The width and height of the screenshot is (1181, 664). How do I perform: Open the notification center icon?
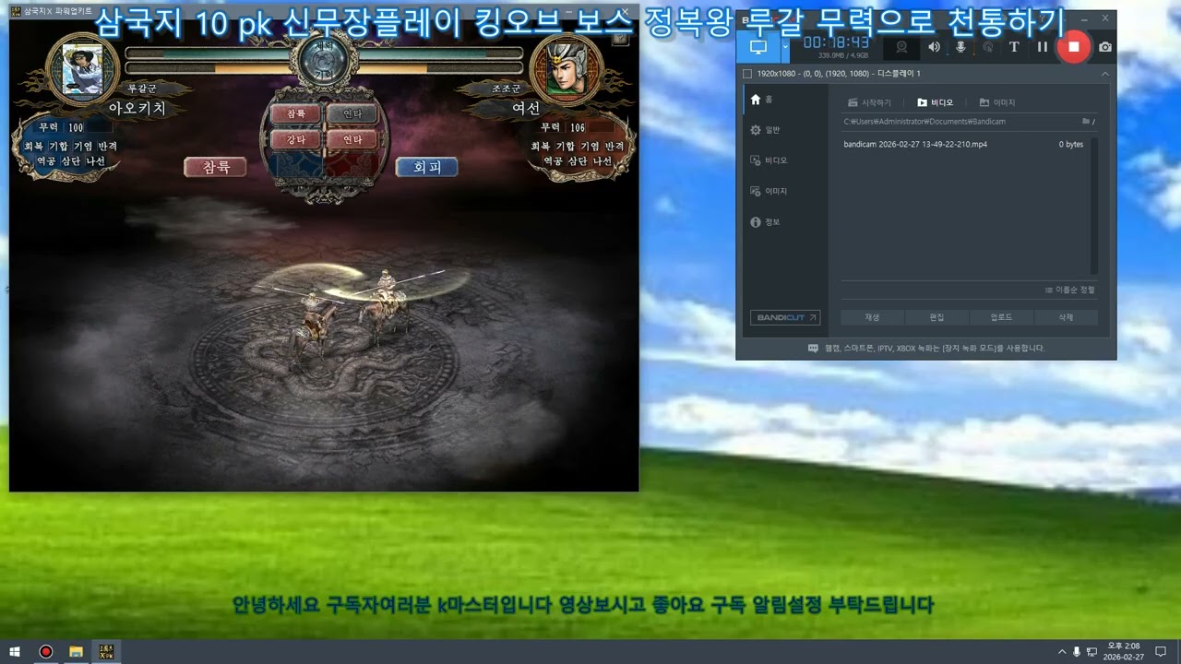tap(1161, 652)
